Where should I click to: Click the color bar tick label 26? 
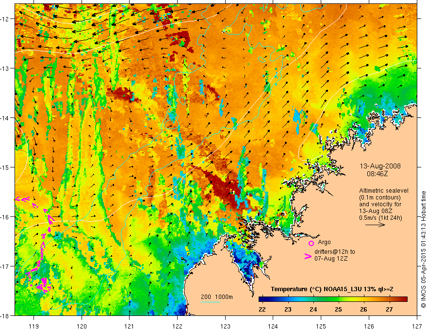(364, 309)
